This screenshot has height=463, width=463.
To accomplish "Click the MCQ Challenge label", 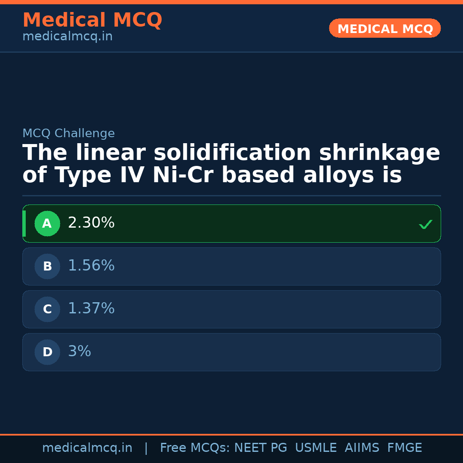I will coord(69,134).
